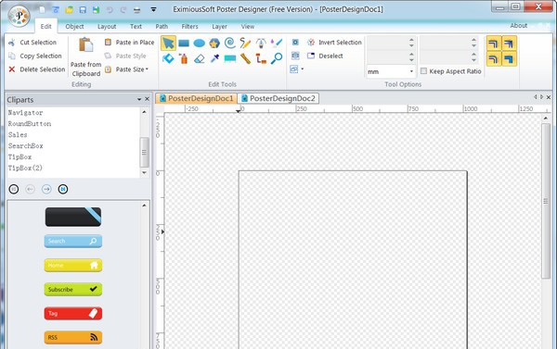
Task: Open the Layout ribbon tab
Action: (x=107, y=27)
